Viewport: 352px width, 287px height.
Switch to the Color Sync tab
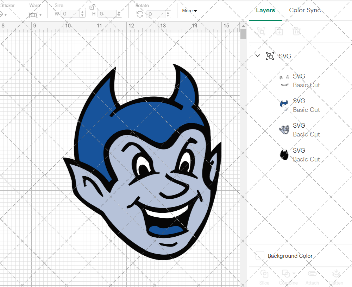pos(305,10)
